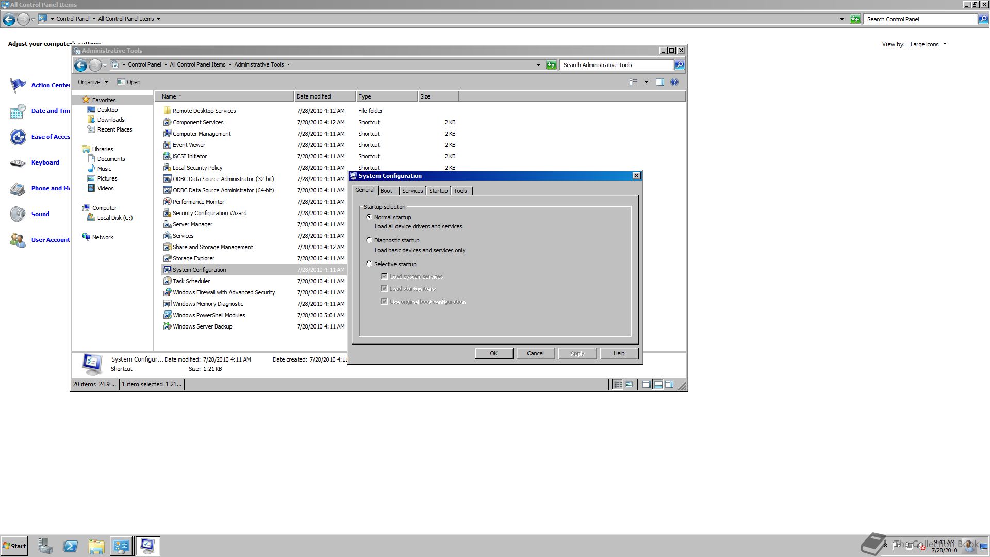Select Diagnostic startup radio button
The image size is (990, 557).
[369, 240]
